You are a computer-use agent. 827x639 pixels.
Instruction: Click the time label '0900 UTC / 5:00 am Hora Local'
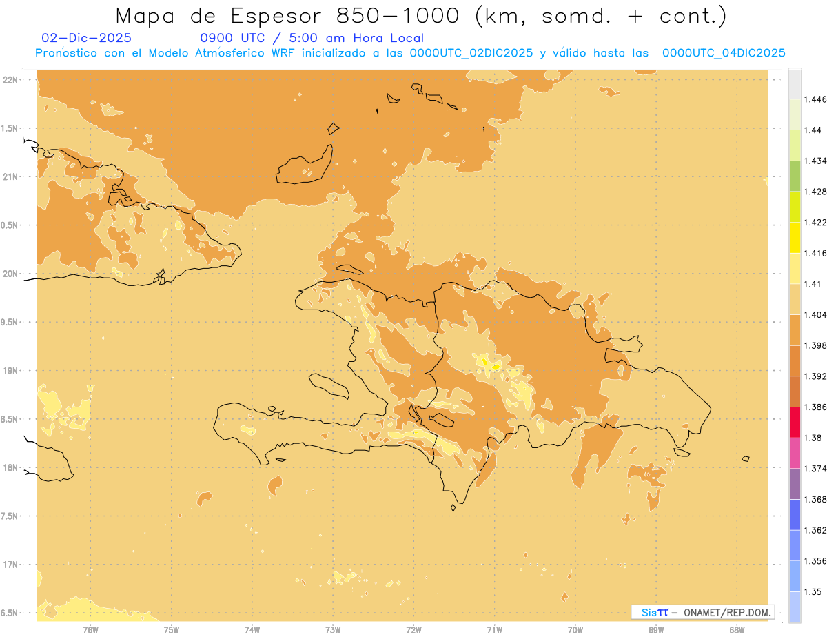[312, 38]
